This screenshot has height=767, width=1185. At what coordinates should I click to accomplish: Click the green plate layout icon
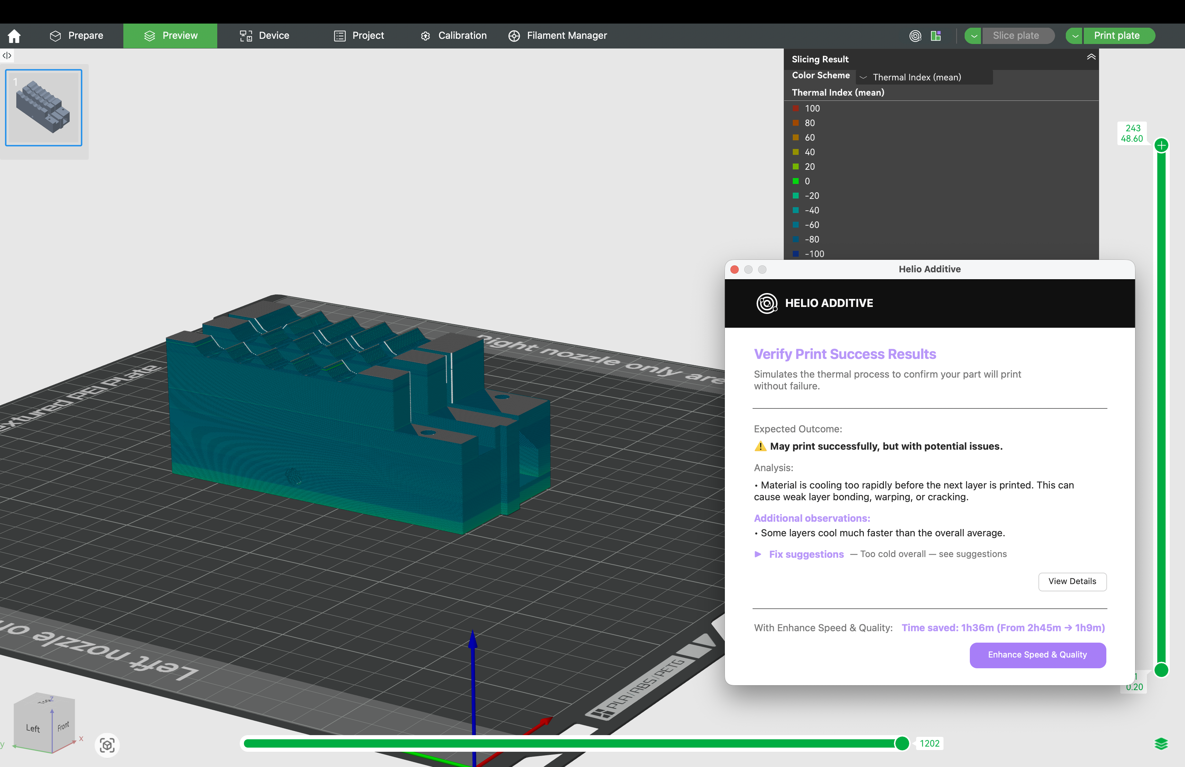click(936, 36)
